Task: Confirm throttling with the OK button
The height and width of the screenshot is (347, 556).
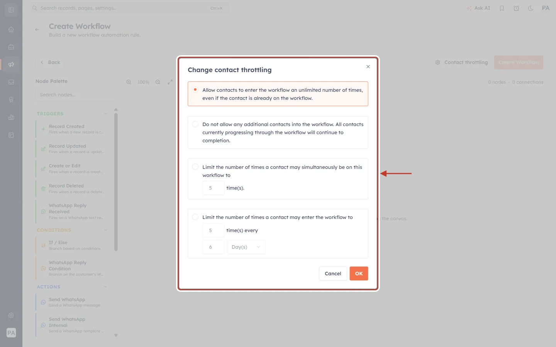Action: (359, 273)
